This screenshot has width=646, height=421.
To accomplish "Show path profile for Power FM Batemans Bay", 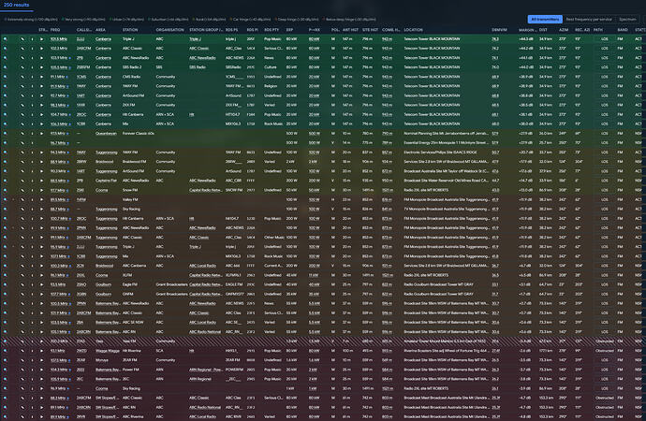I will coord(22,370).
